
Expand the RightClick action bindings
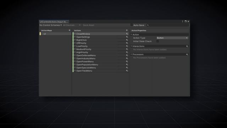75,40
